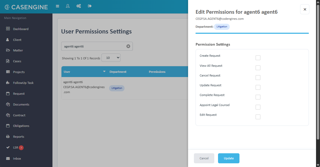Click the Casengine logo

click(26, 7)
